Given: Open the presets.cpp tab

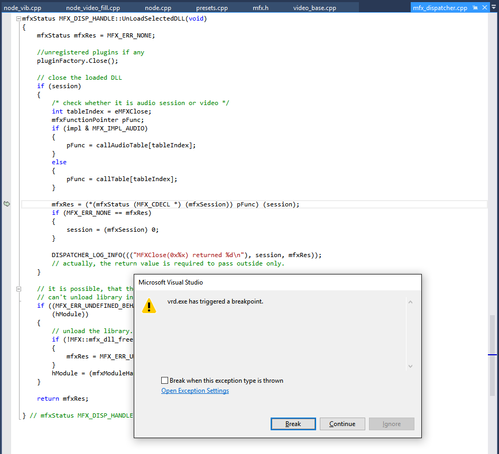Looking at the screenshot, I should [211, 7].
